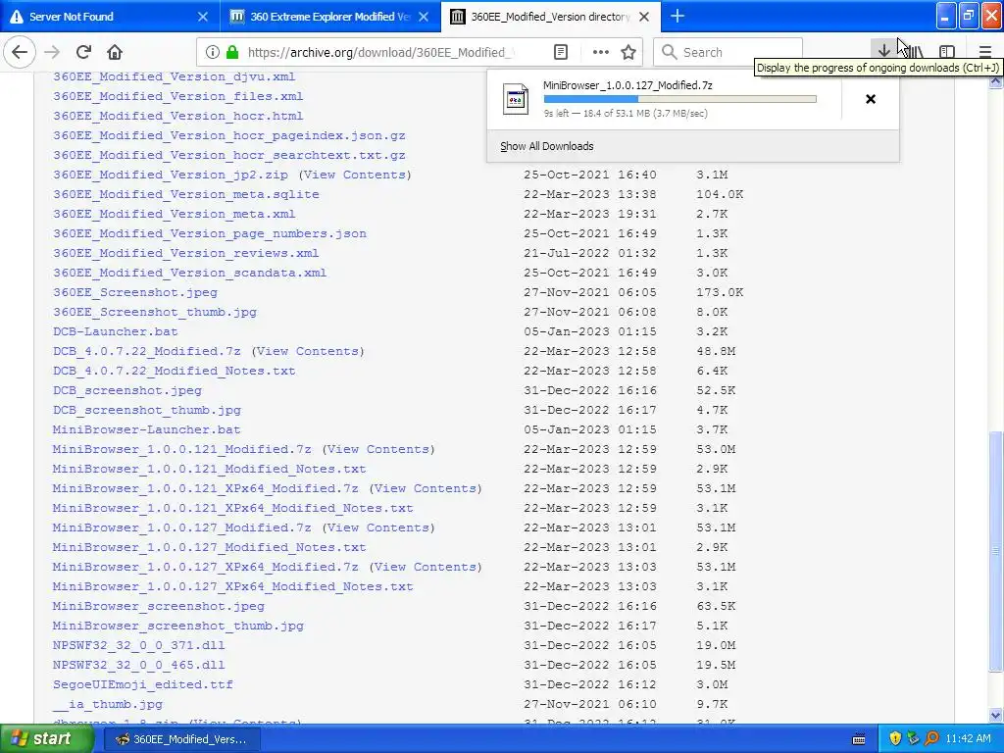The image size is (1004, 753).
Task: Click the vertical scrollbar thumb
Action: click(x=996, y=553)
